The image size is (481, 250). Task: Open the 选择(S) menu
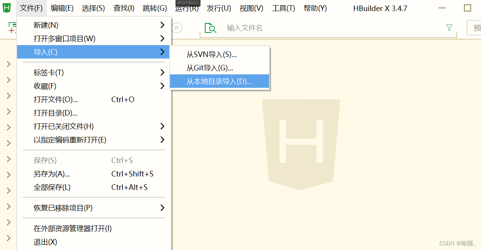tap(94, 8)
